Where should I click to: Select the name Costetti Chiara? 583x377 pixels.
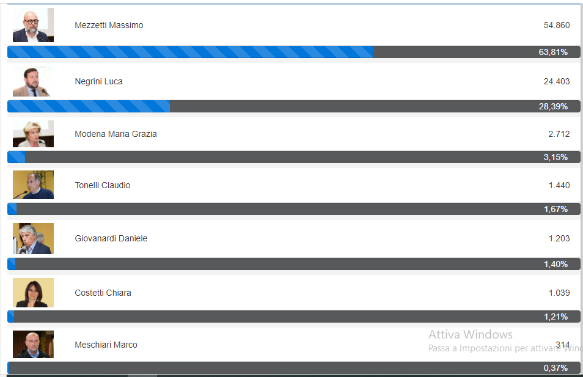(103, 293)
